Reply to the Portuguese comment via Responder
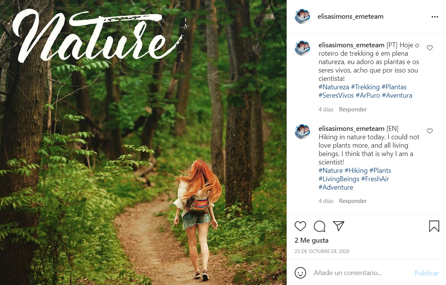Viewport: 446px width, 285px height. (353, 109)
